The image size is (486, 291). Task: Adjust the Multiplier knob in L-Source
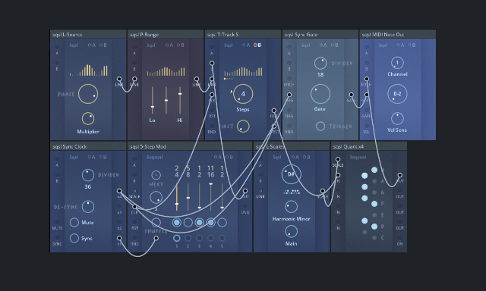(x=88, y=118)
